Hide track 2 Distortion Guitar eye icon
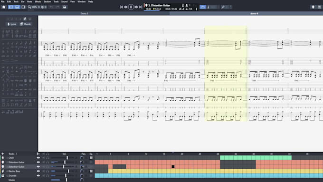Screen dimensions: 323x182 point(38,162)
